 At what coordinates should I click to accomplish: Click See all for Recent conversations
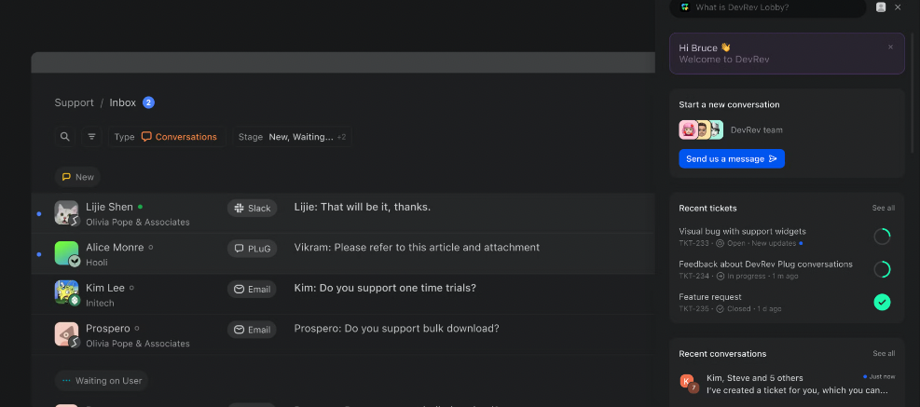coord(884,353)
